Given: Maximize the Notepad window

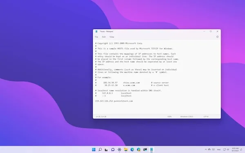Looking at the screenshot, I should point(211,31).
